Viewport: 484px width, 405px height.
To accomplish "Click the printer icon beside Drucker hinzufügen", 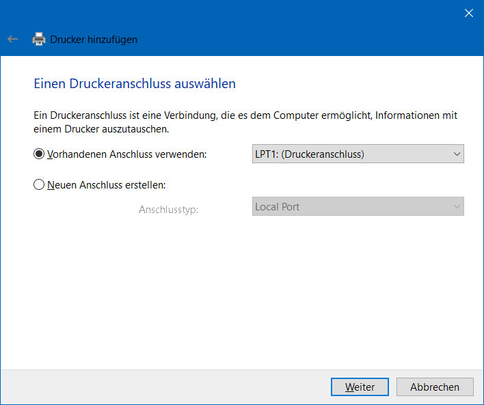I will click(40, 40).
